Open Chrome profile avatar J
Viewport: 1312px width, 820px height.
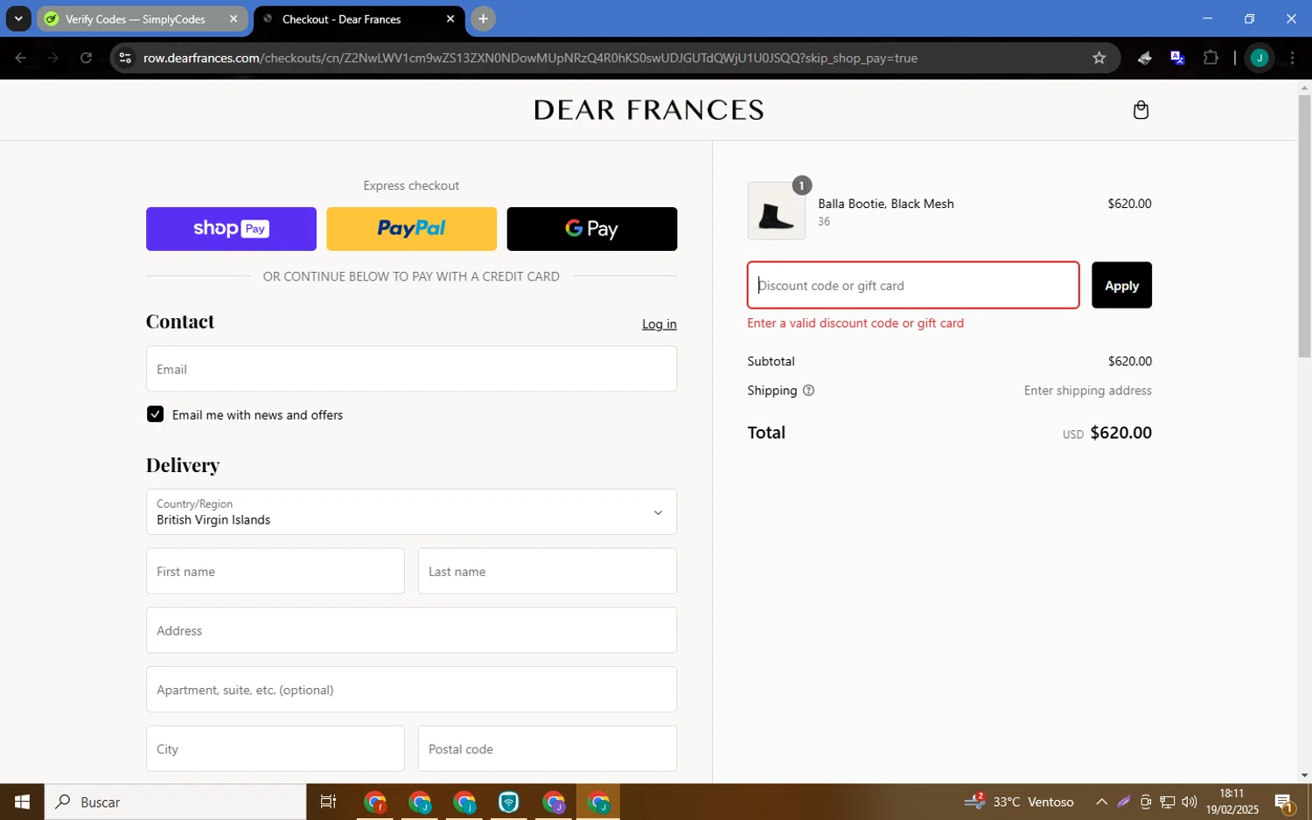coord(1260,58)
